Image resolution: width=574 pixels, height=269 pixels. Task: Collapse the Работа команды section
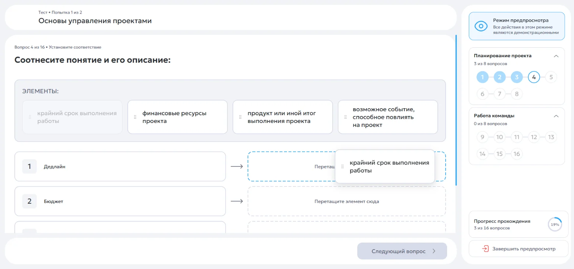click(x=556, y=116)
